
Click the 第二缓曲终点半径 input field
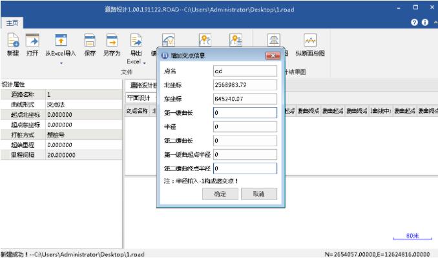pos(245,168)
